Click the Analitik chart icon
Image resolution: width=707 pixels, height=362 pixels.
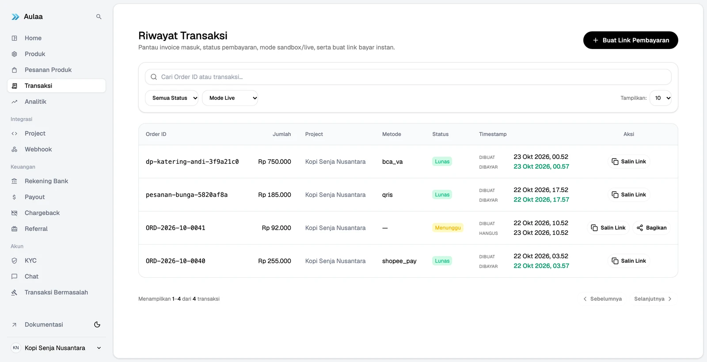(15, 102)
